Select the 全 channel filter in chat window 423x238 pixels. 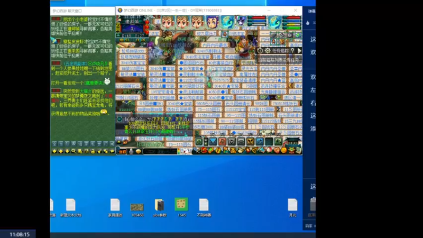54,144
